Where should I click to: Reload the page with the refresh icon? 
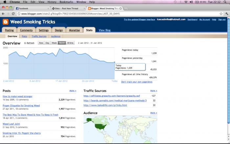(13, 14)
